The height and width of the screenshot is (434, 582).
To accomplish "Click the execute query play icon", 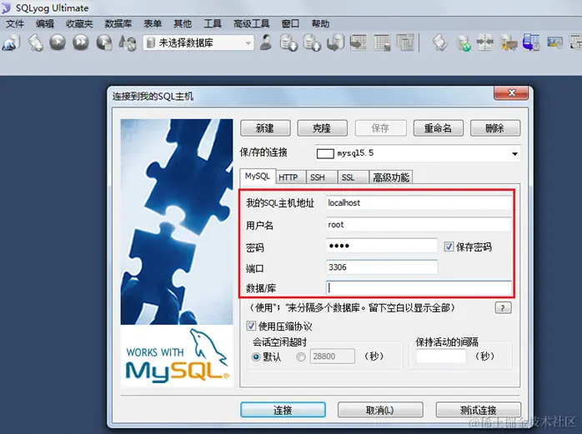I will [58, 42].
